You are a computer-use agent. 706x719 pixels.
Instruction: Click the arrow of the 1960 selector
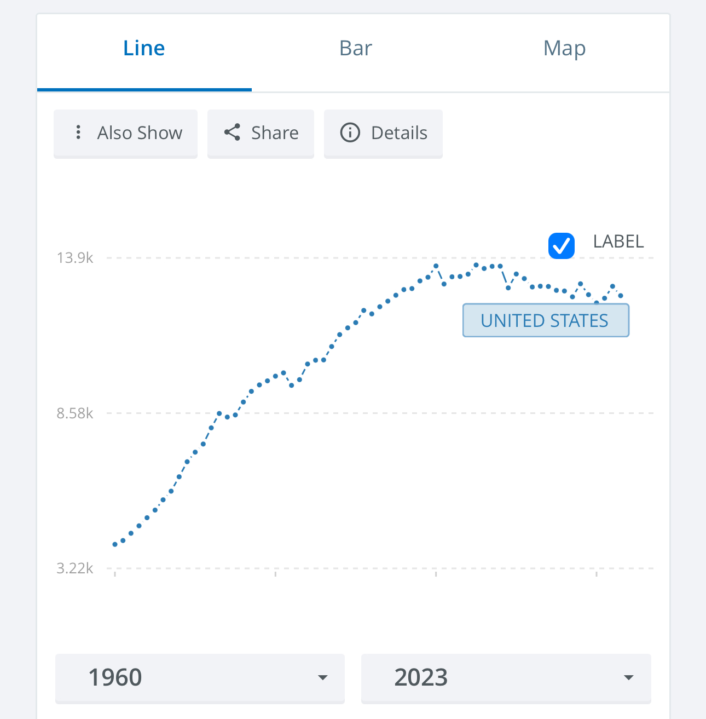(323, 678)
